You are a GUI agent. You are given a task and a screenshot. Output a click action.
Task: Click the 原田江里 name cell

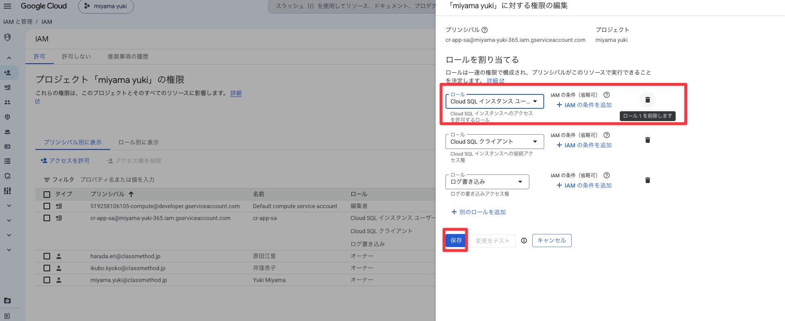tap(264, 256)
